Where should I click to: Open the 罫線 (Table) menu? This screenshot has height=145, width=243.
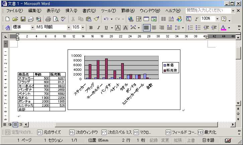click(x=127, y=11)
